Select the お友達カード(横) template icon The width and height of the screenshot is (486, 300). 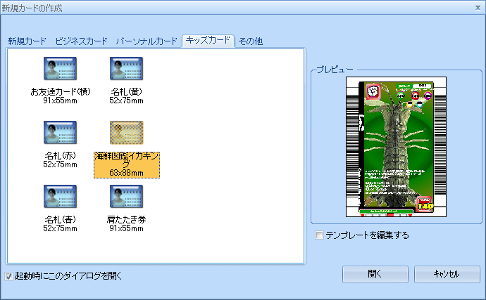point(60,68)
